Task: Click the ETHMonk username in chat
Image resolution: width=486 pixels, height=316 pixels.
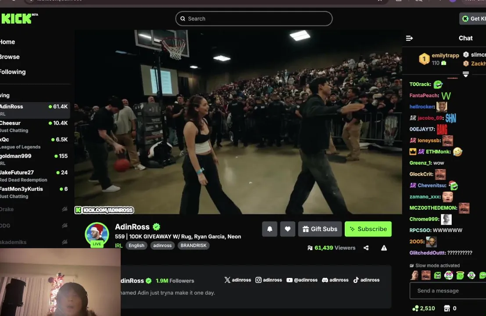Action: click(x=438, y=152)
